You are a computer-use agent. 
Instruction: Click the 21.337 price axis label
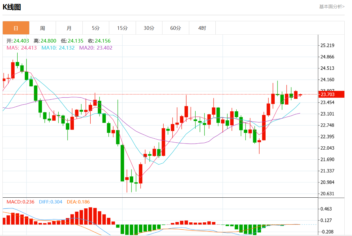(327, 171)
